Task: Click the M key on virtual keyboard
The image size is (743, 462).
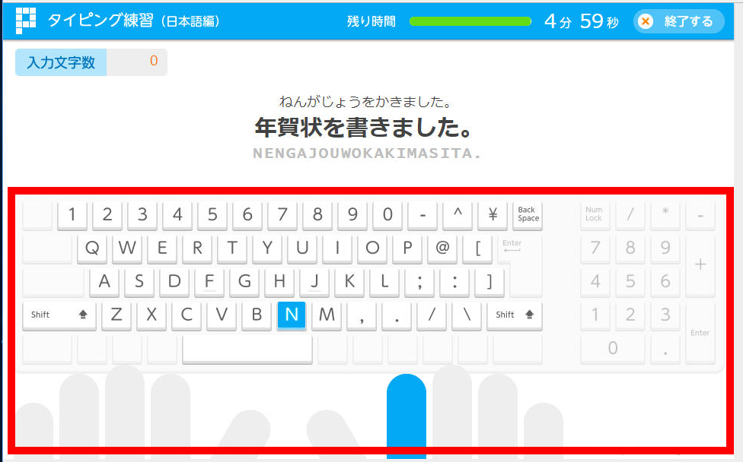Action: click(327, 315)
